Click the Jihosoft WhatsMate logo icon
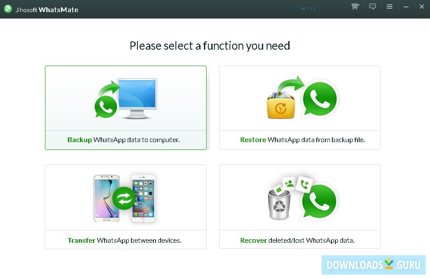The image size is (430, 279). (x=8, y=9)
